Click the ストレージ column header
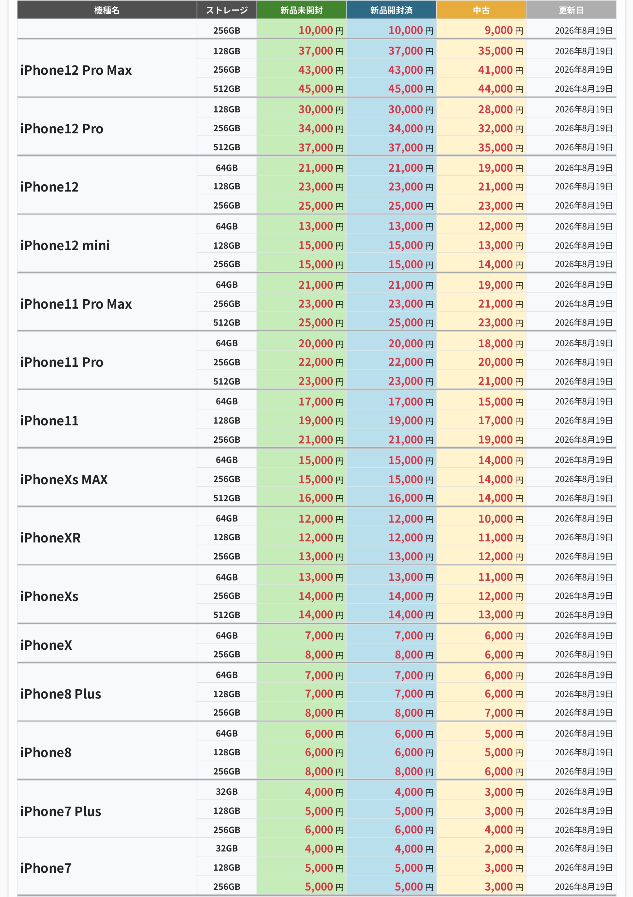Screen dimensions: 633x897 [227, 10]
